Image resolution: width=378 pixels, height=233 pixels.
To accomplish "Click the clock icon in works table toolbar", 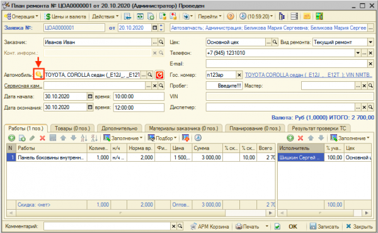I will 198,138.
